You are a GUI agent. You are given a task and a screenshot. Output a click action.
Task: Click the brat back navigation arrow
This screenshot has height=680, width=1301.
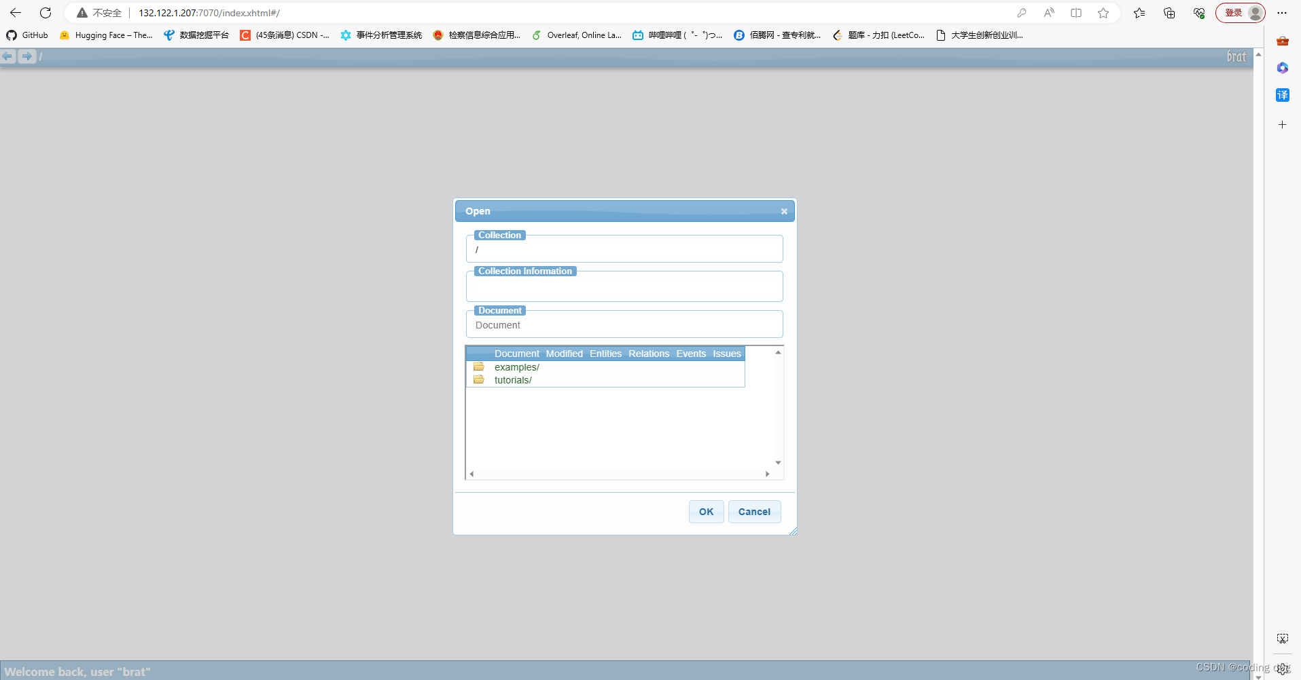point(8,56)
